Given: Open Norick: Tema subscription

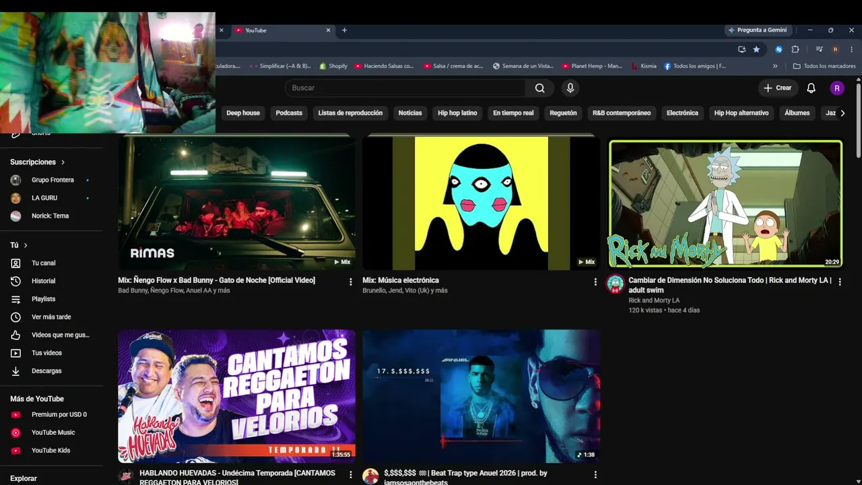Looking at the screenshot, I should tap(51, 216).
